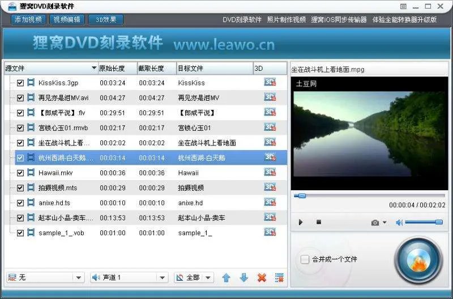Screen dimensions: 453x299
Task: Open the audio track dropdown 声道 1
Action: [129, 277]
